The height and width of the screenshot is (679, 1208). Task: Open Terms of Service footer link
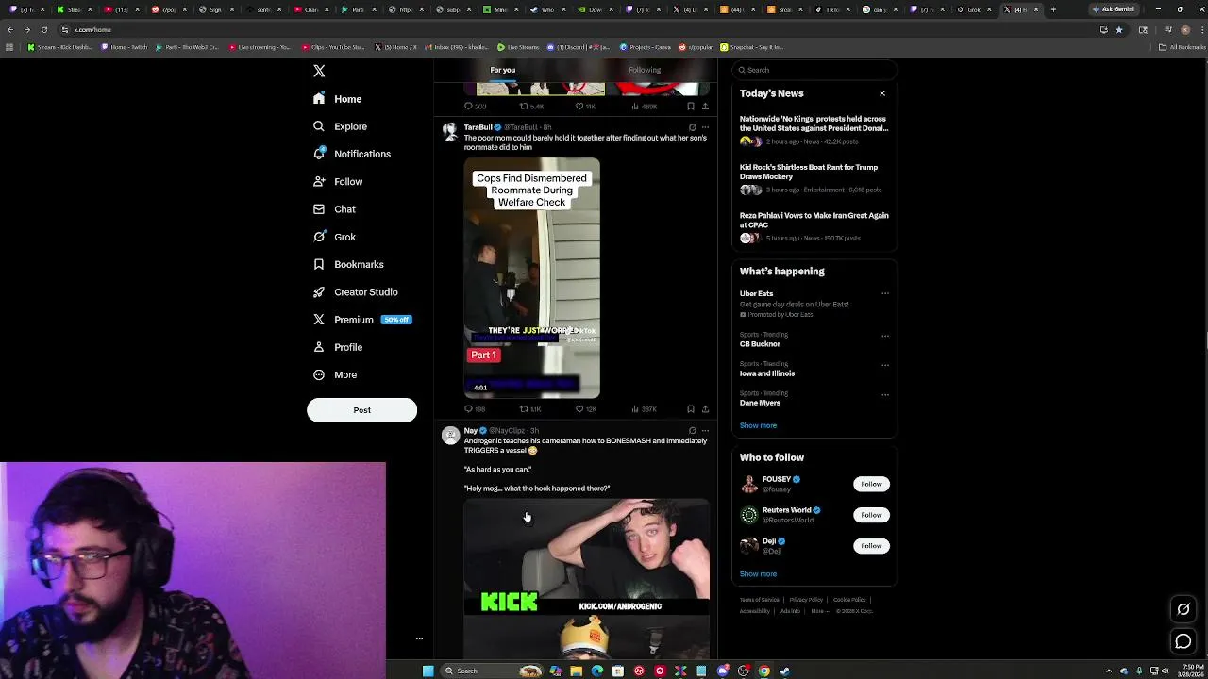pyautogui.click(x=759, y=600)
